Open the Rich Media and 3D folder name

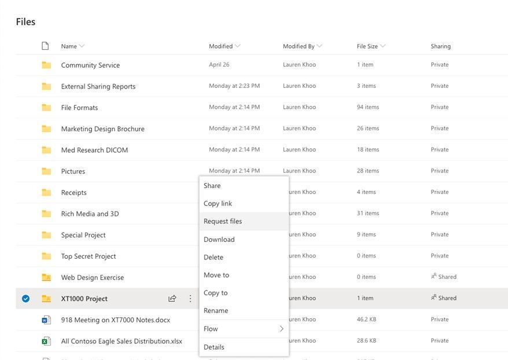pyautogui.click(x=90, y=214)
